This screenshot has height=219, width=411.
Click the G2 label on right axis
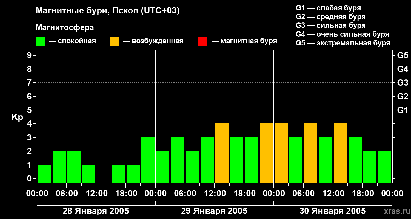(403, 96)
